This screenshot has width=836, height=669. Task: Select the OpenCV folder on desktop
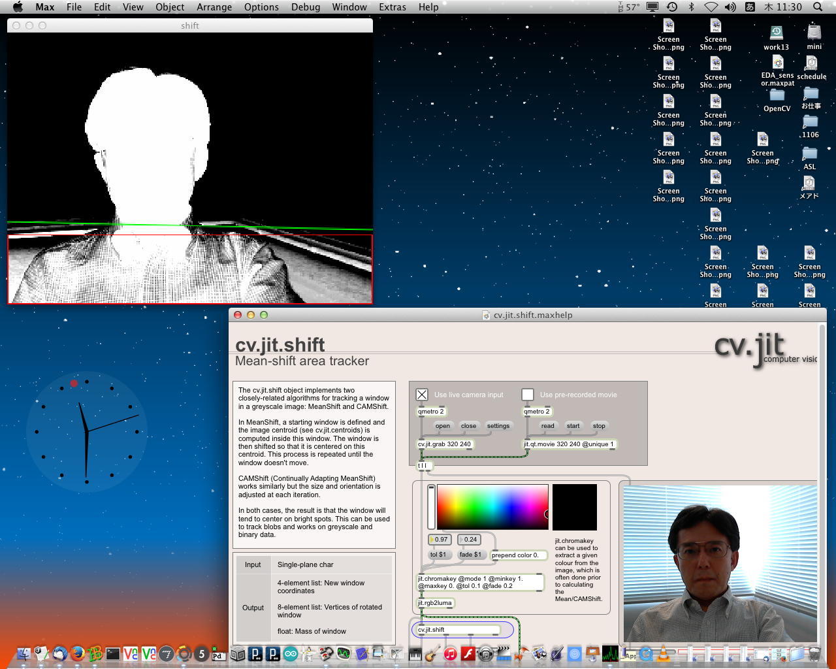[777, 96]
